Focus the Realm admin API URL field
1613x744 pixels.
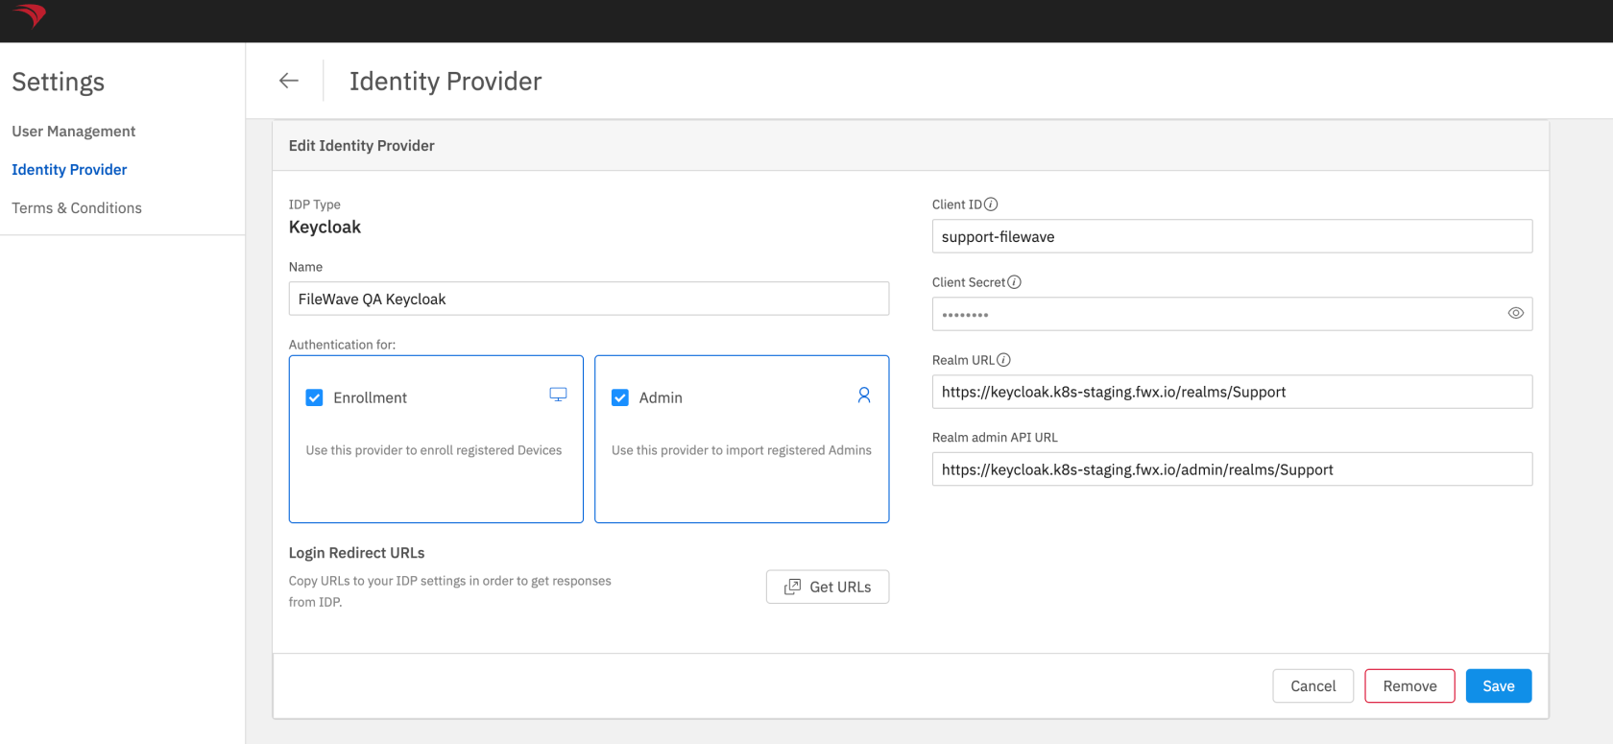pyautogui.click(x=1232, y=469)
